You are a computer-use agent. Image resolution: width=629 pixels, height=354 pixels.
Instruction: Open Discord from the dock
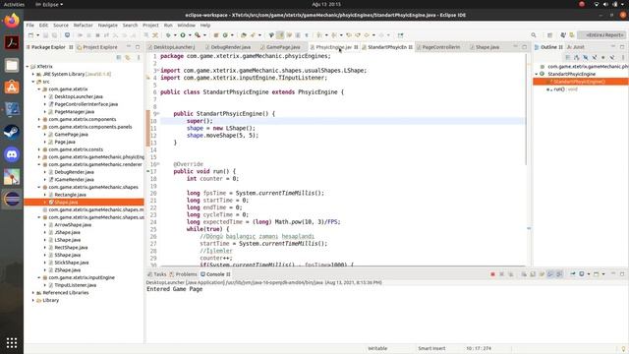(x=12, y=154)
